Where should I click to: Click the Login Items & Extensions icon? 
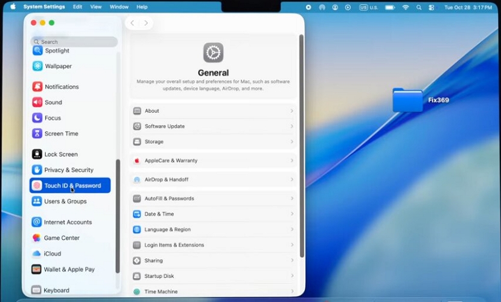click(x=137, y=245)
